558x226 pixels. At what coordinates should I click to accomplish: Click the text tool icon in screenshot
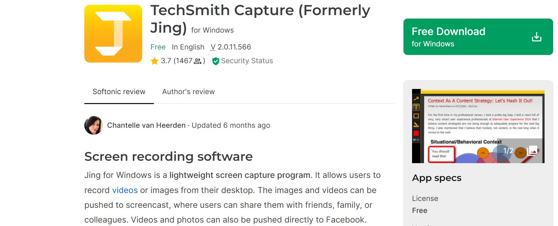tap(416, 107)
